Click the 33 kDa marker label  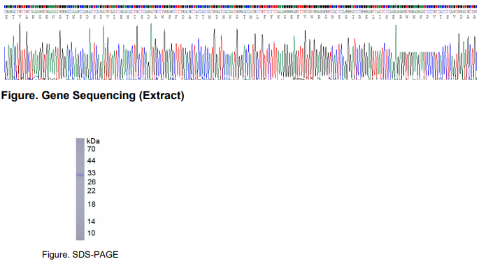[92, 173]
